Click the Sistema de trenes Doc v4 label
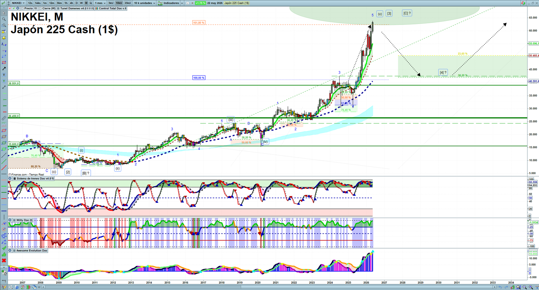The image size is (539, 290). pos(35,179)
